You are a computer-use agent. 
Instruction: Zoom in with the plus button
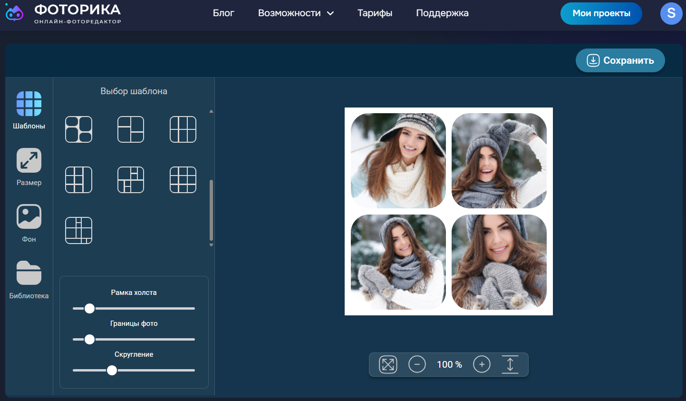tap(482, 365)
